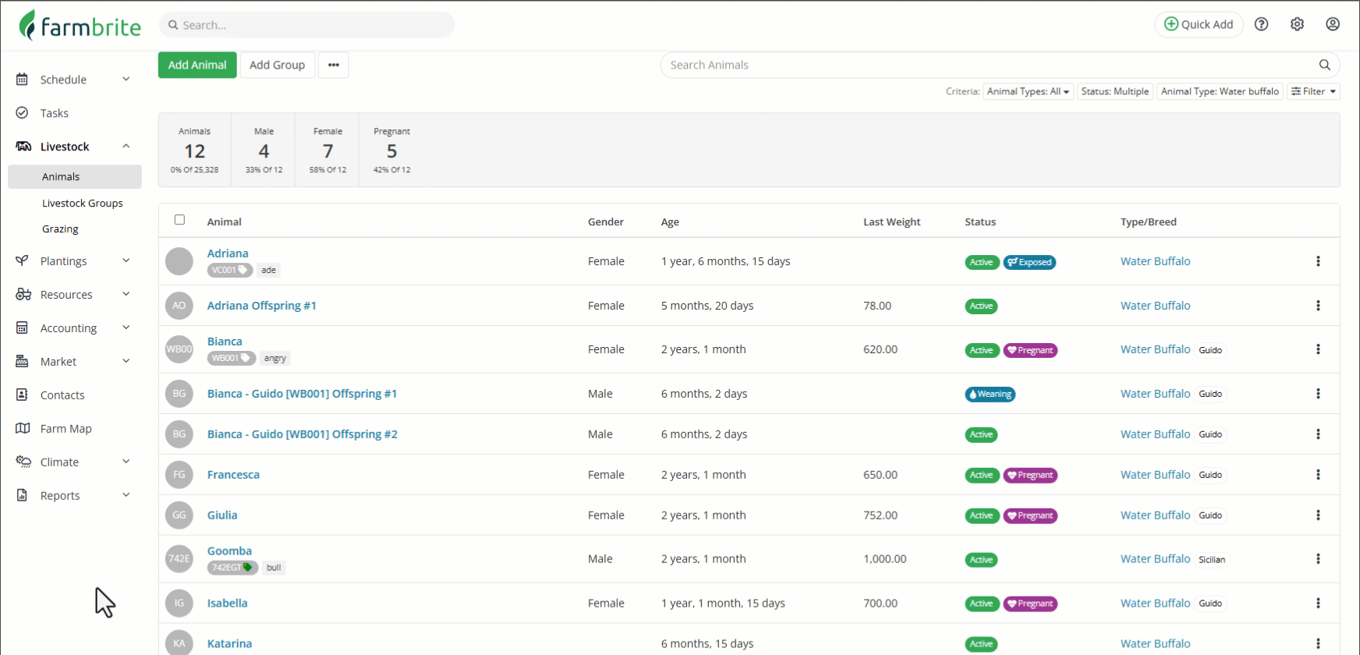Viewport: 1360px width, 655px height.
Task: Click Animal Type: Water buffalo criteria tag
Action: [x=1220, y=91]
